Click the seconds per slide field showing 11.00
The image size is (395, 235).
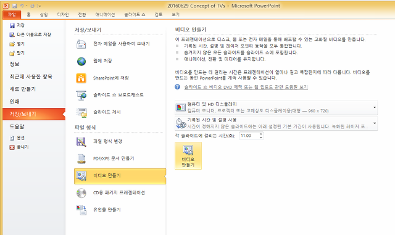[x=249, y=136]
